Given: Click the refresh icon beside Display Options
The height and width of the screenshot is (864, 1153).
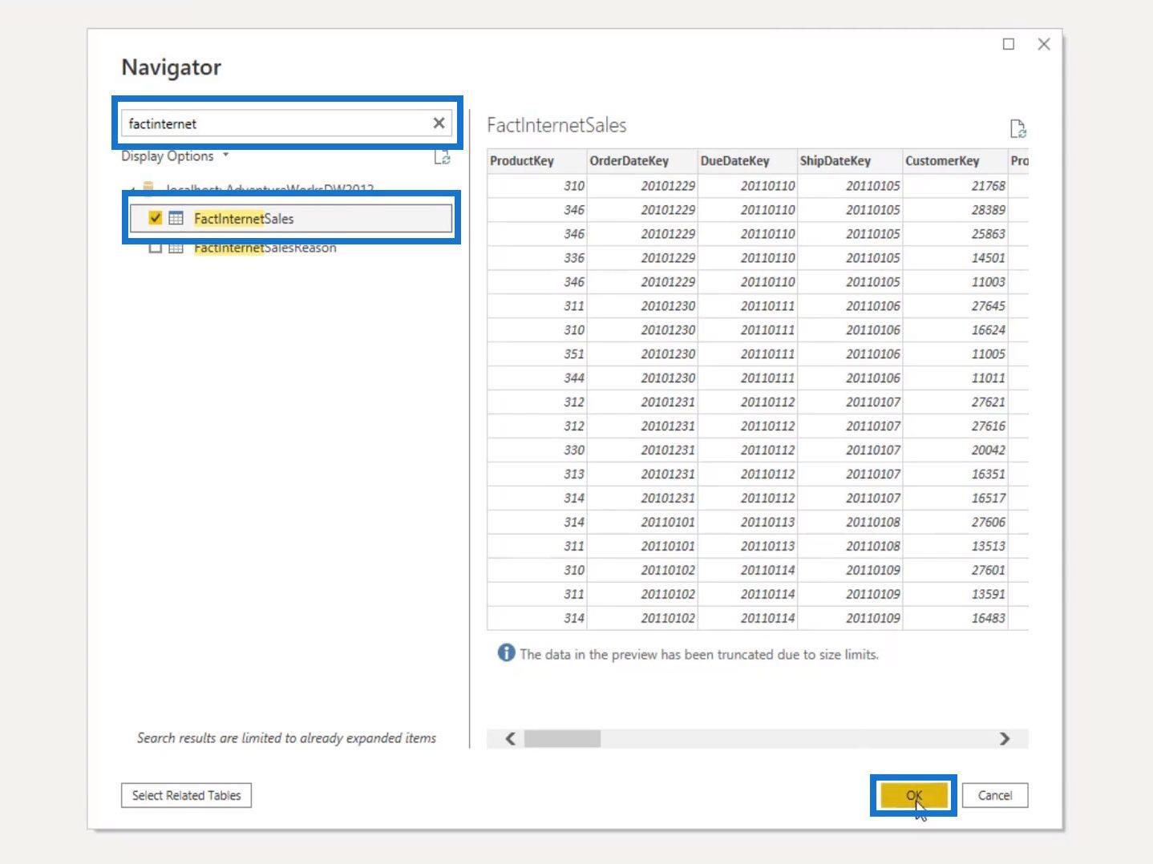Looking at the screenshot, I should coord(442,157).
